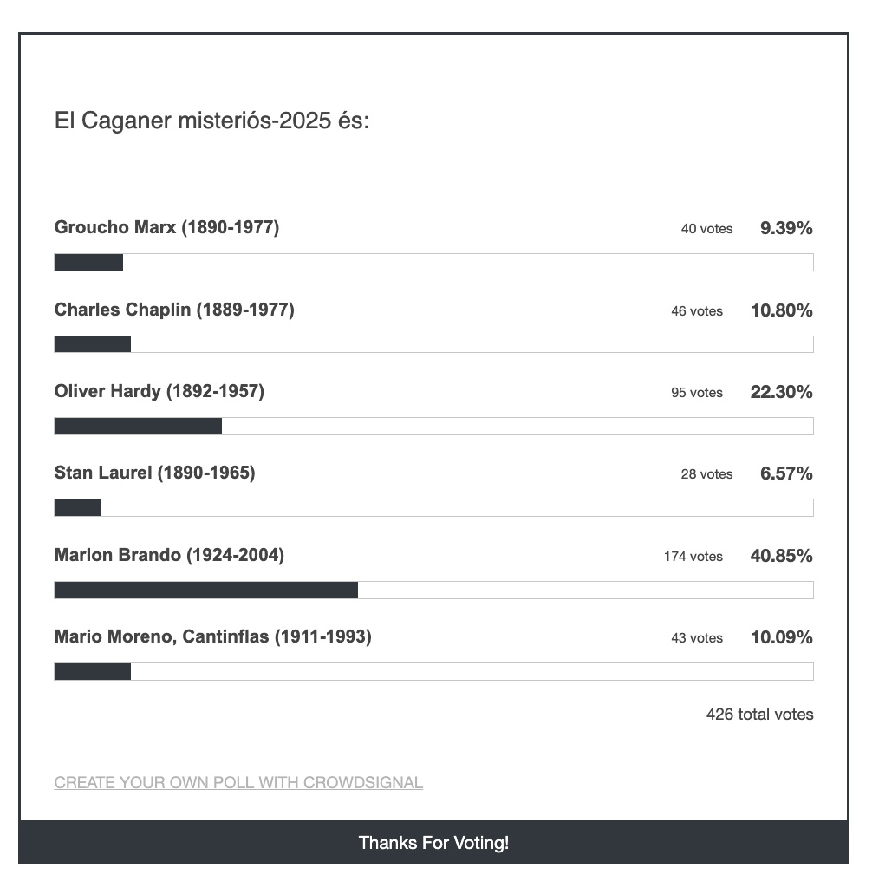Click the Stan Laurel answer label

pos(154,473)
